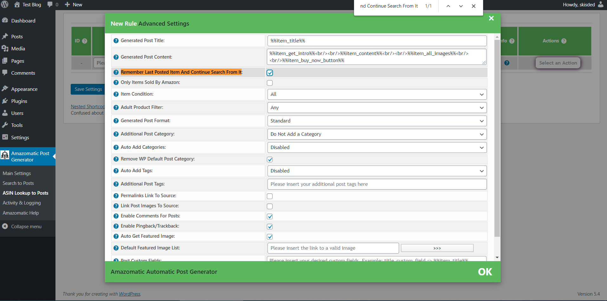
Task: Click the WordPress logo icon
Action: pyautogui.click(x=5, y=4)
